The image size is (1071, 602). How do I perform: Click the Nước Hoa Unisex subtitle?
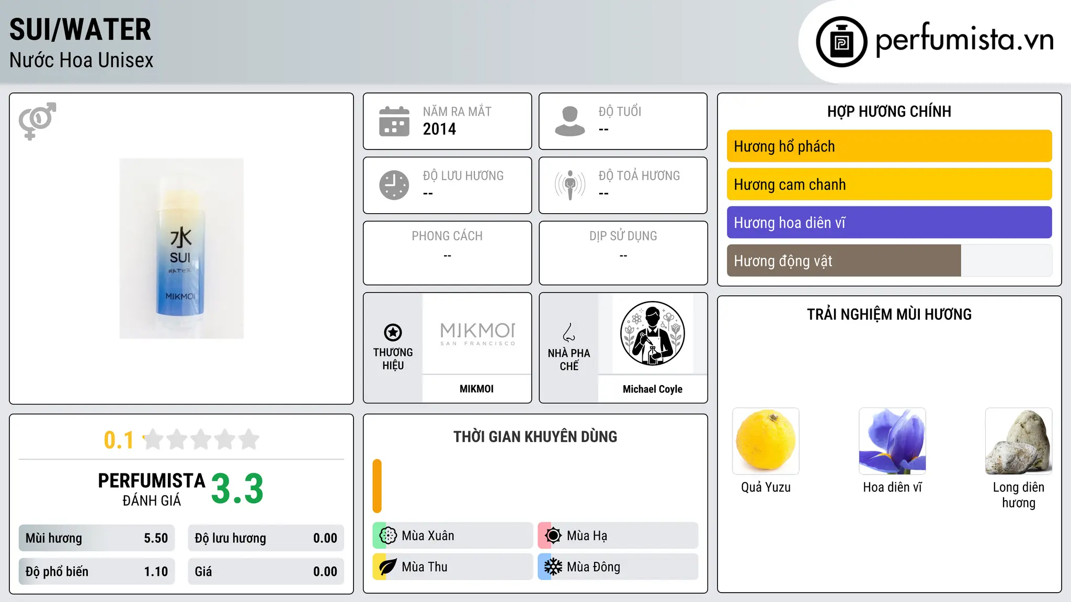(81, 61)
